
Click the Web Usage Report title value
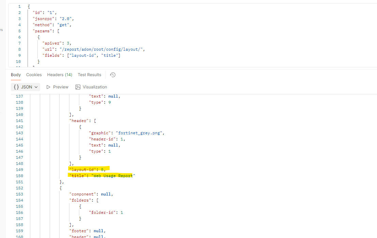click(x=113, y=176)
